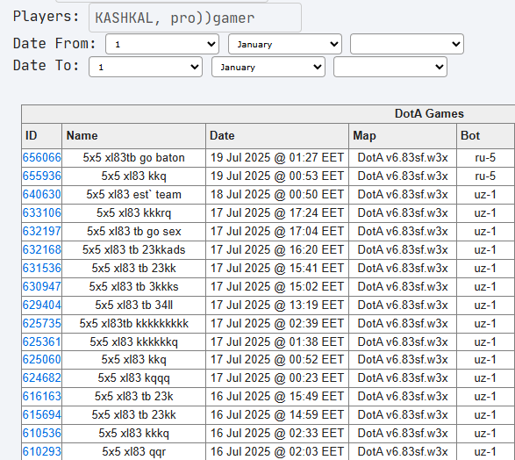Click the Date To label

click(x=46, y=65)
